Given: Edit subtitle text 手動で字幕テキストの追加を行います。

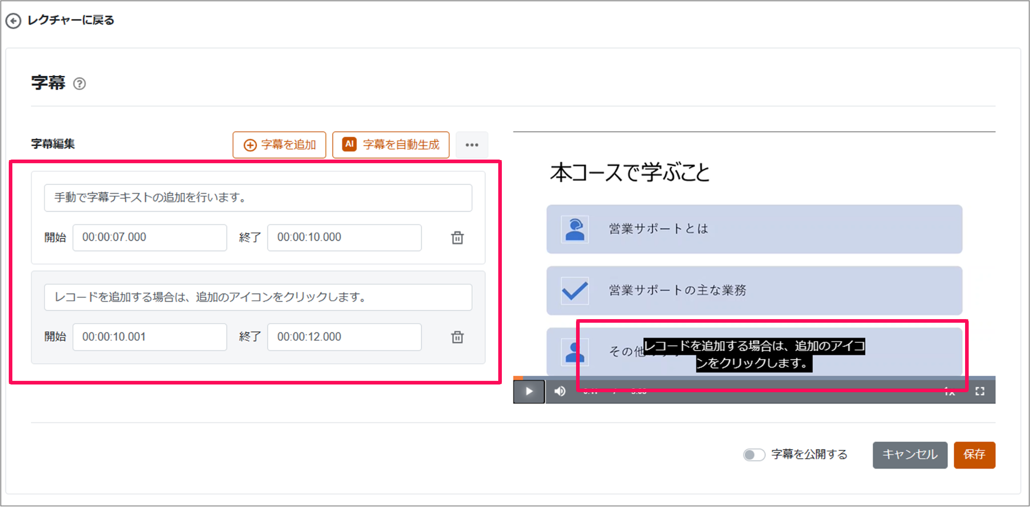Looking at the screenshot, I should [258, 198].
